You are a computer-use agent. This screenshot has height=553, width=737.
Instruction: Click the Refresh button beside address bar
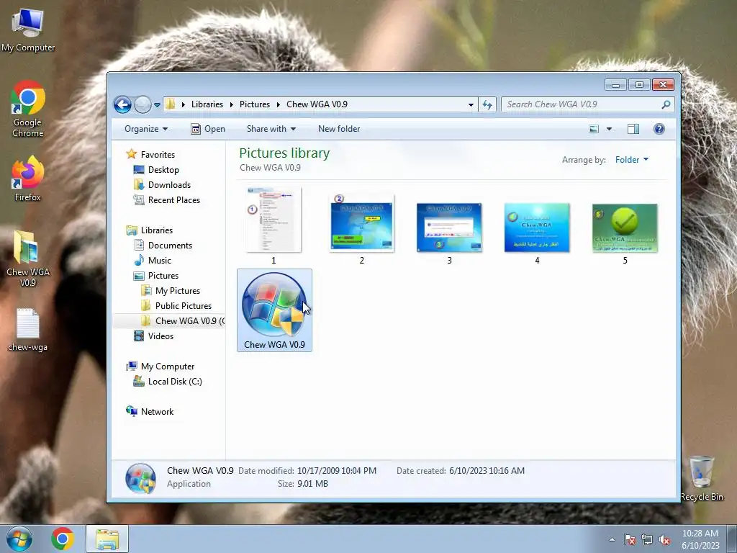tap(487, 104)
